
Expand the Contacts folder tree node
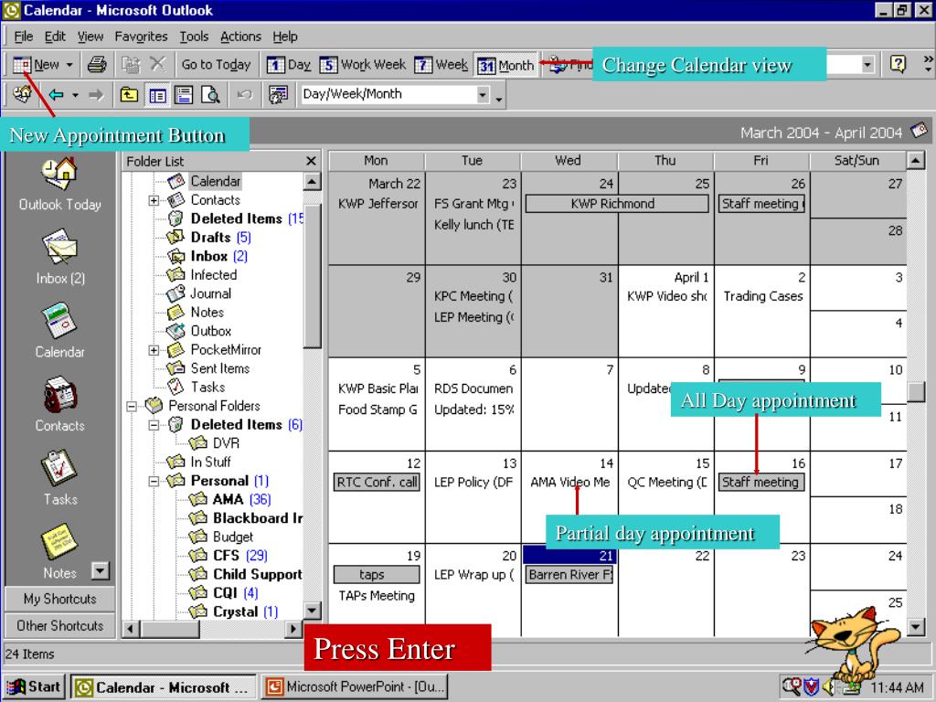pyautogui.click(x=154, y=200)
